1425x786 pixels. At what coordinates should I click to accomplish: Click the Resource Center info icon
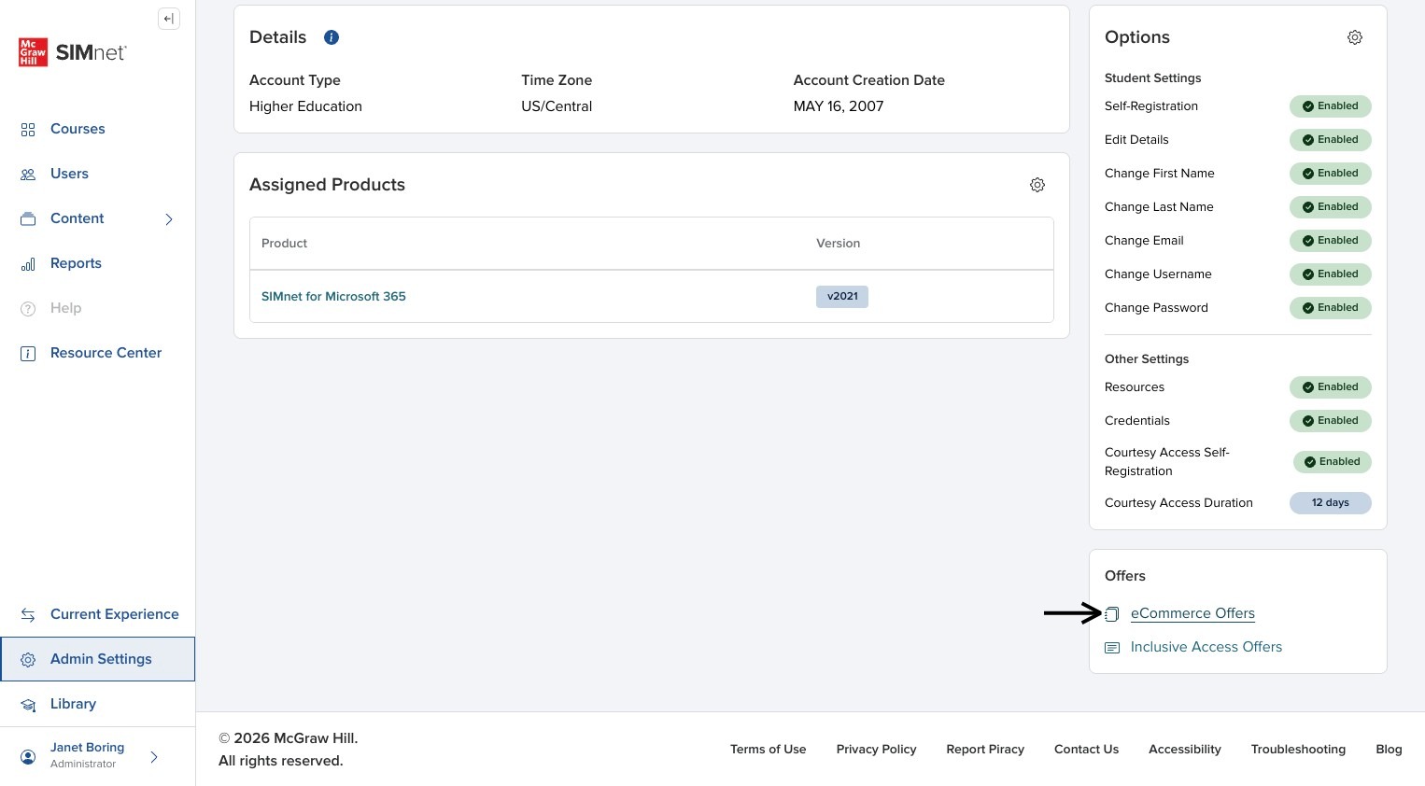pyautogui.click(x=28, y=354)
